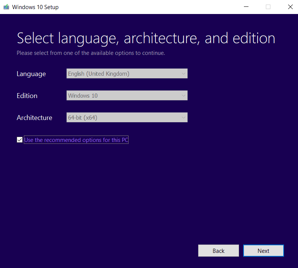
Task: Open the Architecture dropdown
Action: 127,117
